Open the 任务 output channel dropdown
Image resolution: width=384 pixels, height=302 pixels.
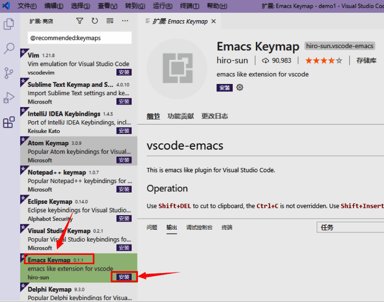coord(350,227)
